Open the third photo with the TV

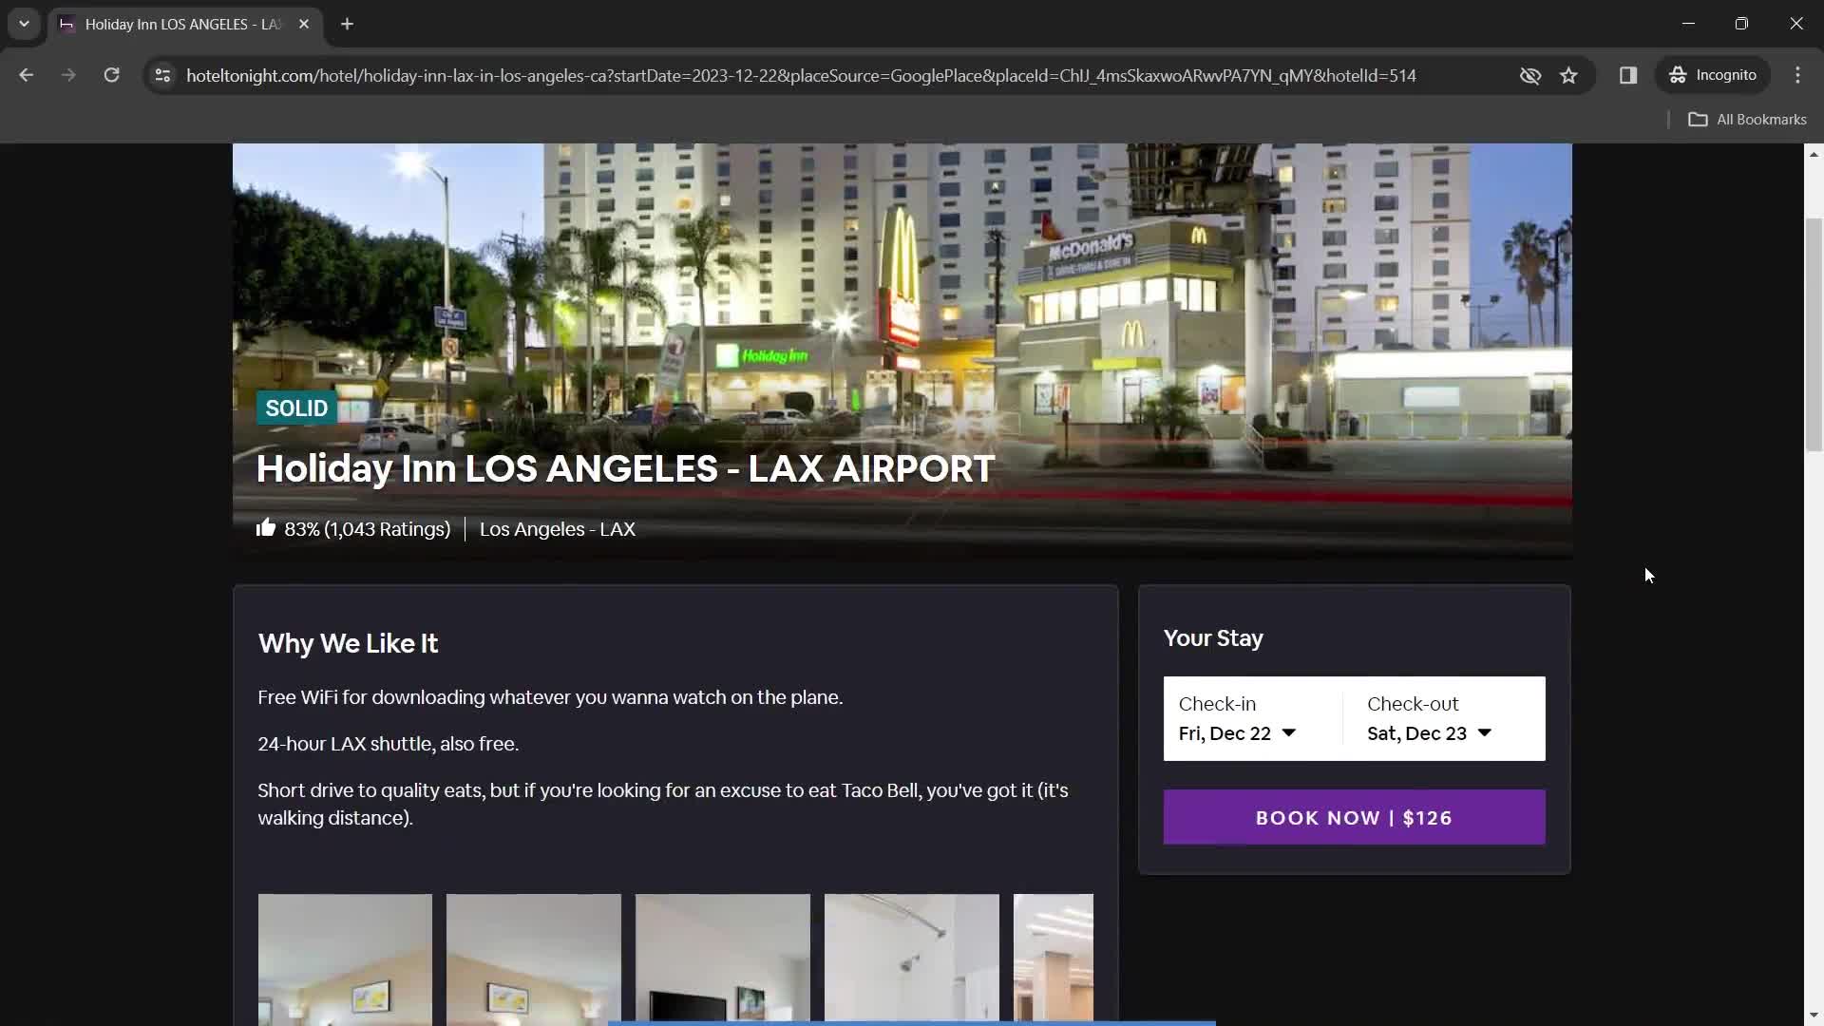723,958
